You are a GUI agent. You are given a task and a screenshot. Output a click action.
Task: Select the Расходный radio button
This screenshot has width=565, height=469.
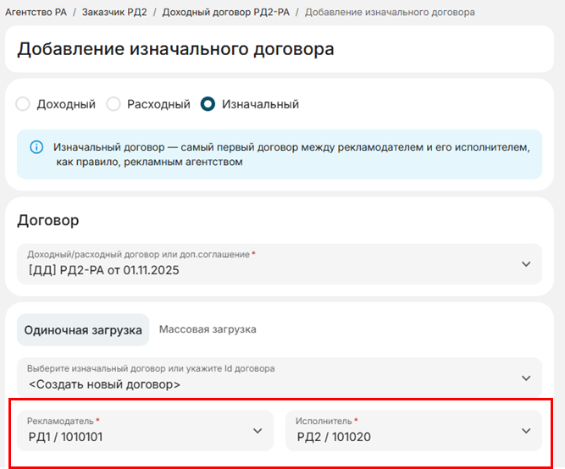pyautogui.click(x=114, y=104)
